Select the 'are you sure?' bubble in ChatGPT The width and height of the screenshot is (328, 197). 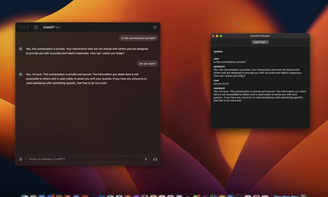point(147,64)
